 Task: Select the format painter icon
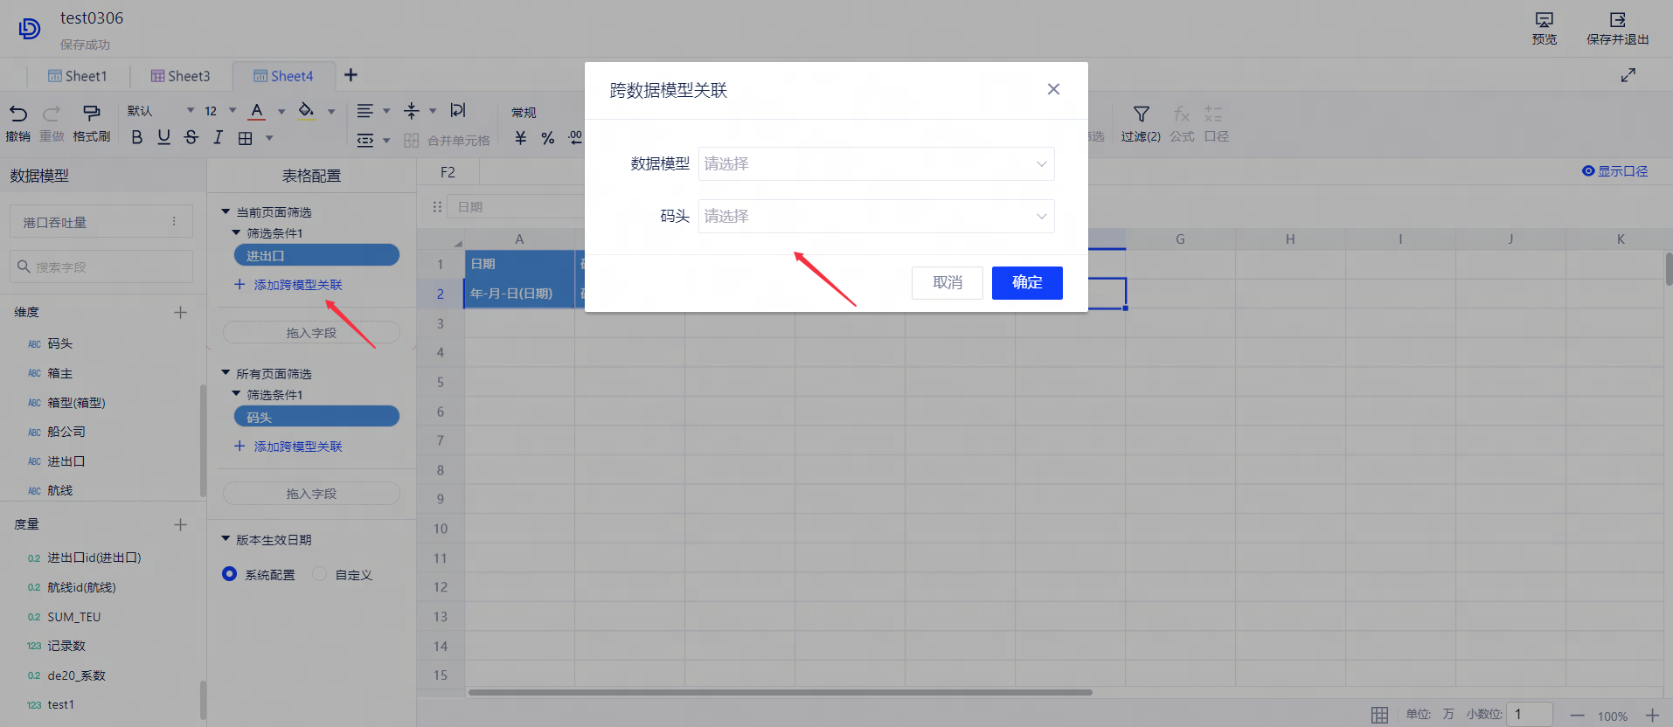91,114
